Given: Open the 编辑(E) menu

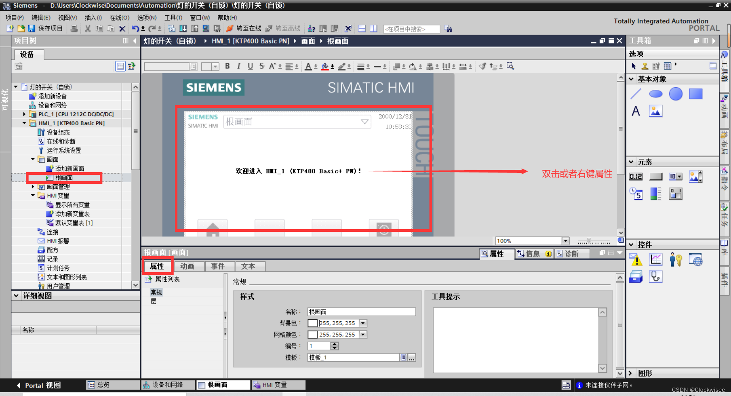Looking at the screenshot, I should click(x=41, y=18).
